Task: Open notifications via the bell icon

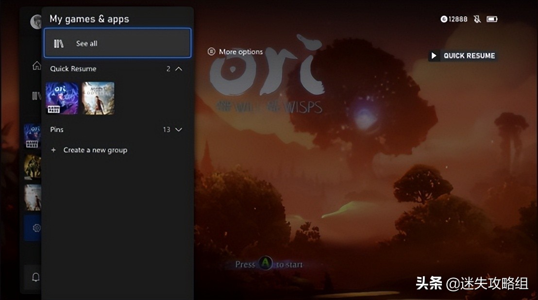Action: pos(36,277)
